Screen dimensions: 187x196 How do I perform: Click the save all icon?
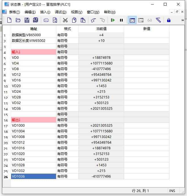click(x=36, y=20)
